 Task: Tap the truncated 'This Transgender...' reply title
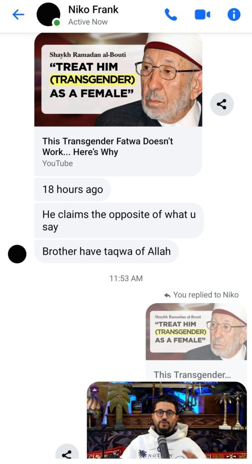pyautogui.click(x=192, y=375)
